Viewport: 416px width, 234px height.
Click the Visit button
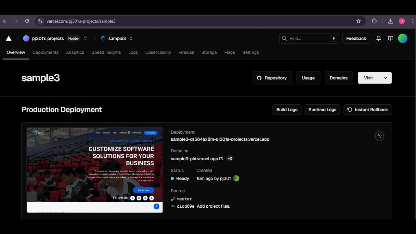pyautogui.click(x=369, y=78)
